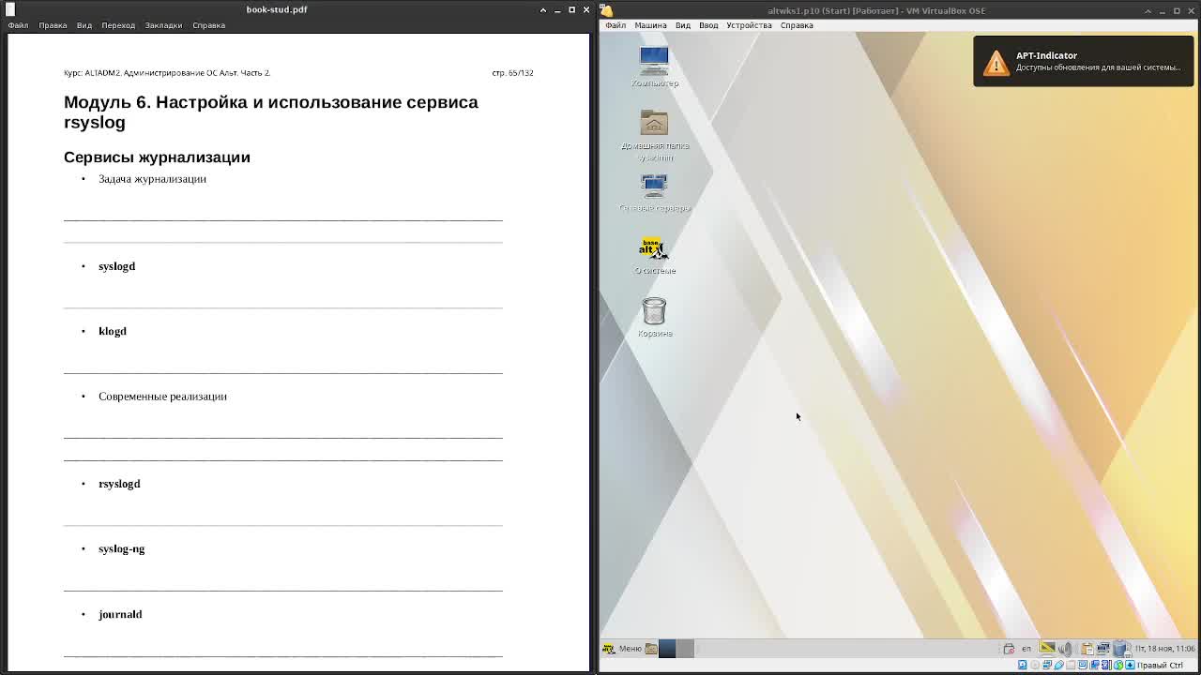Image resolution: width=1201 pixels, height=675 pixels.
Task: Open PDF viewer Правка menu
Action: 53,25
